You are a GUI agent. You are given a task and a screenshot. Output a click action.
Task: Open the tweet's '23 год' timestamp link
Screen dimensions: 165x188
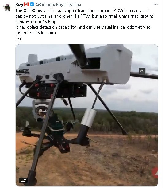click(x=75, y=4)
